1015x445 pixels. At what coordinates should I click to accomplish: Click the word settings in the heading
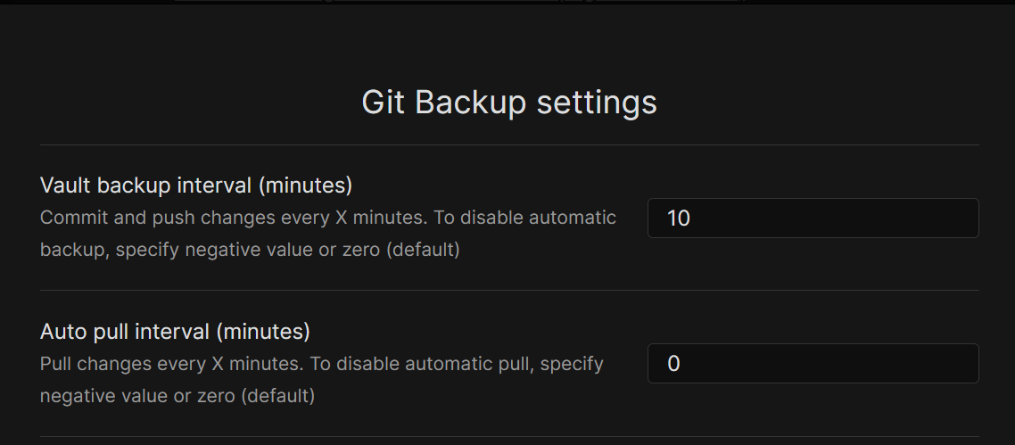point(597,103)
